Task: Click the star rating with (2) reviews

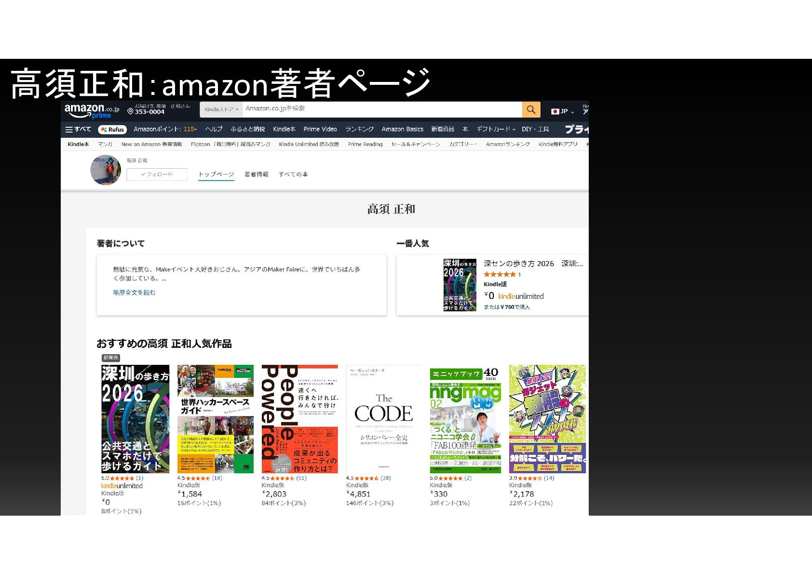Action: click(451, 478)
